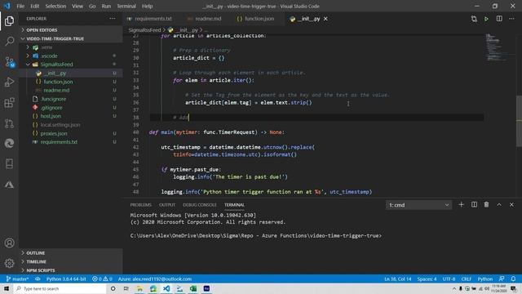Open the pull requests activity icon
The image size is (522, 294).
pos(9,123)
